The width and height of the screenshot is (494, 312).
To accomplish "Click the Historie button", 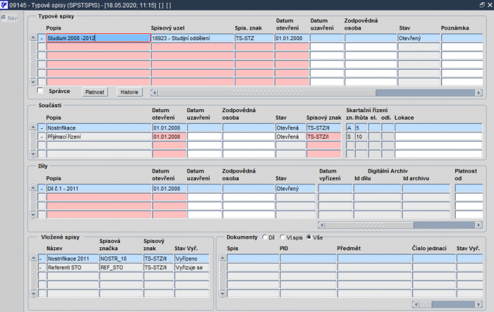I will [x=130, y=92].
